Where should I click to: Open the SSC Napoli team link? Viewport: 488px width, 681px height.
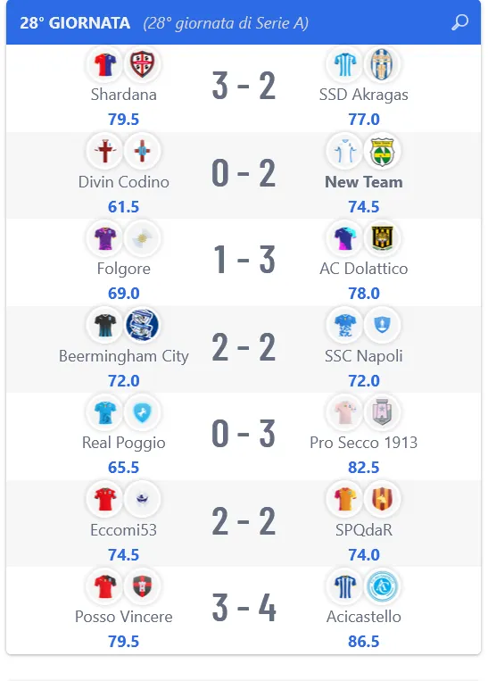point(364,356)
